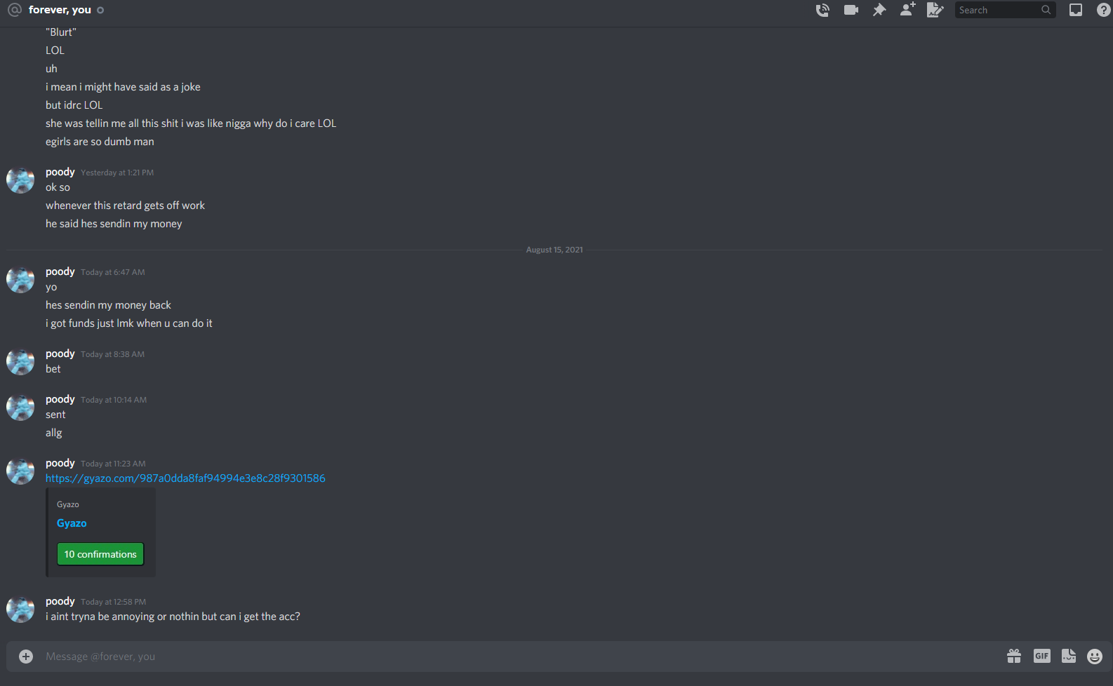Click the search box
The width and height of the screenshot is (1113, 686).
[x=1005, y=10]
